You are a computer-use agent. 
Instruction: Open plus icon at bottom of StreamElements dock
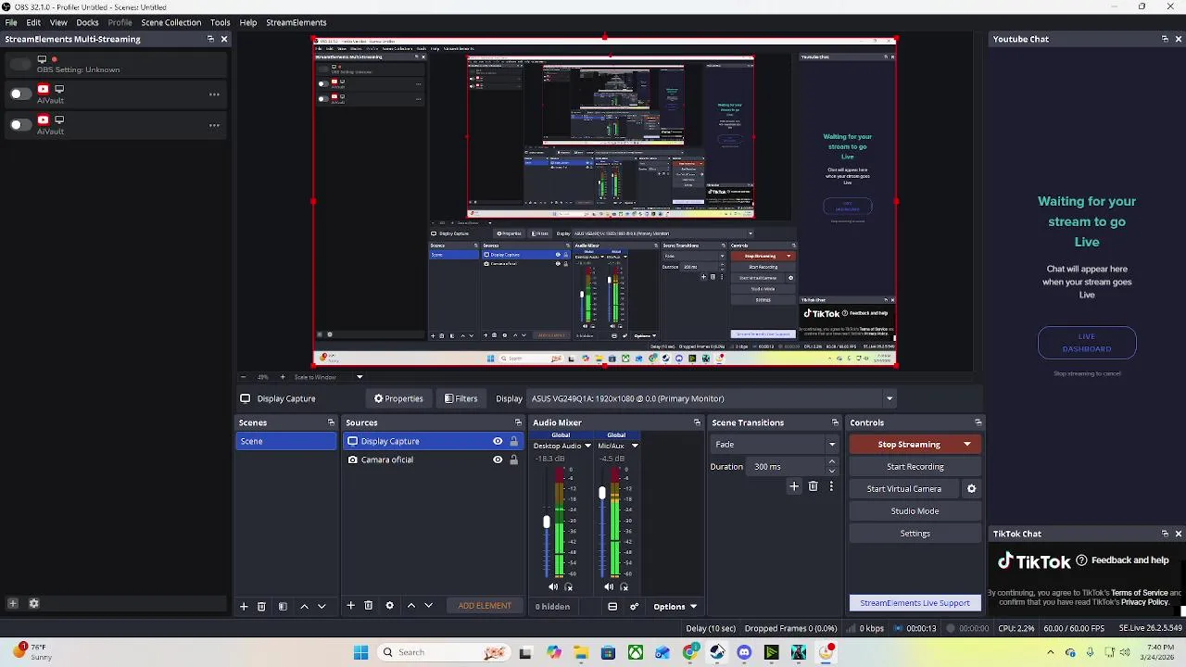[x=13, y=604]
